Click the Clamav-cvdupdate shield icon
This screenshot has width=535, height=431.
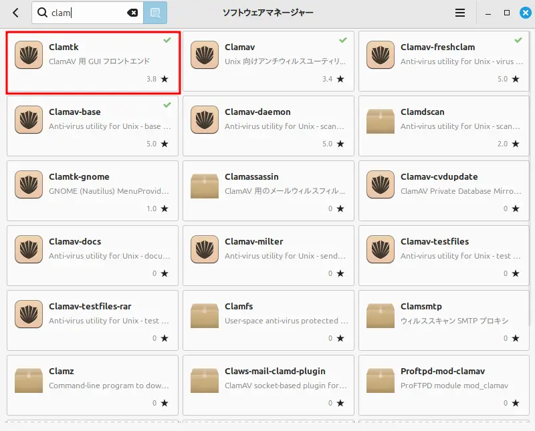coord(381,184)
